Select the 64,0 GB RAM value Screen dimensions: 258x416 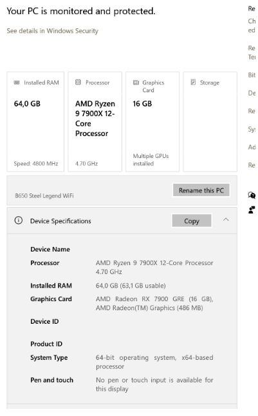click(x=27, y=104)
